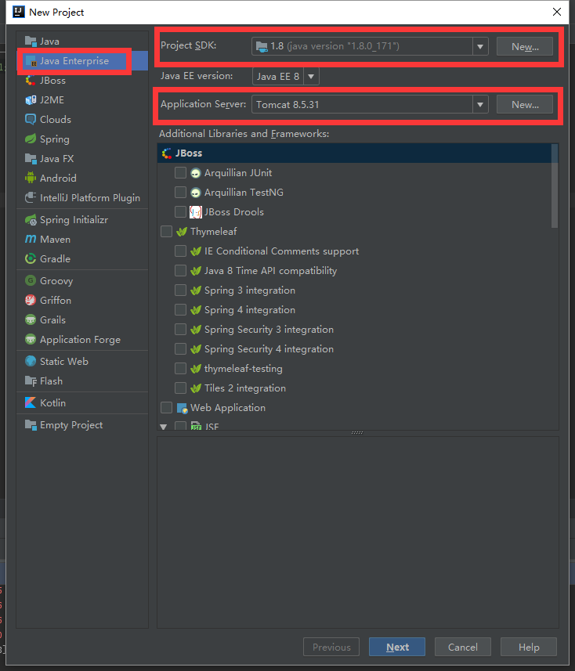Screen dimensions: 575x671
Task: Select Java FX in project list
Action: click(56, 159)
